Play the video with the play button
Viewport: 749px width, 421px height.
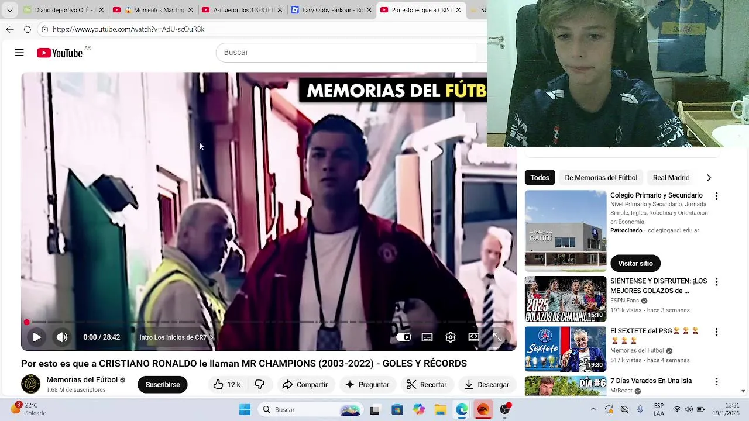[36, 337]
